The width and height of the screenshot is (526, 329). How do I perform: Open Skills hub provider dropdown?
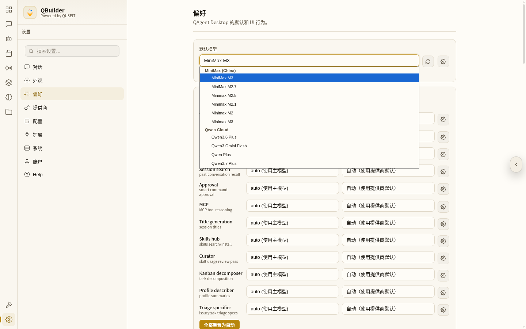[x=388, y=240]
